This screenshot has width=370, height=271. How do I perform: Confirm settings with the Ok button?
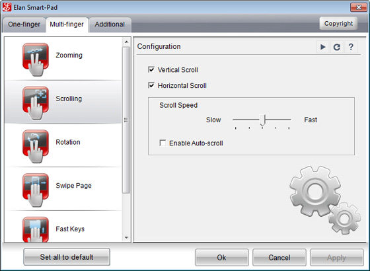point(221,257)
